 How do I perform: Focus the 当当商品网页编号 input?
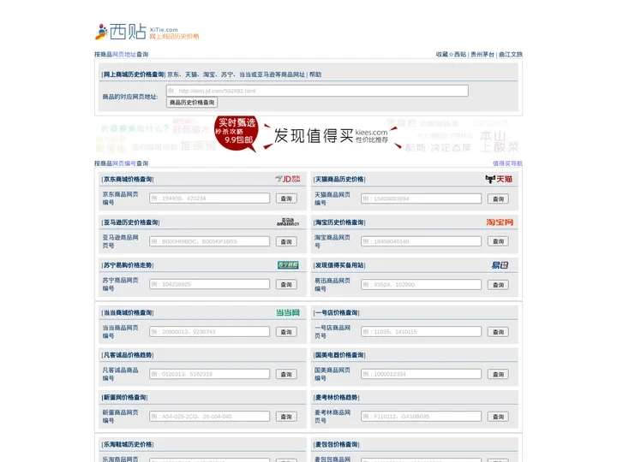[x=209, y=332]
